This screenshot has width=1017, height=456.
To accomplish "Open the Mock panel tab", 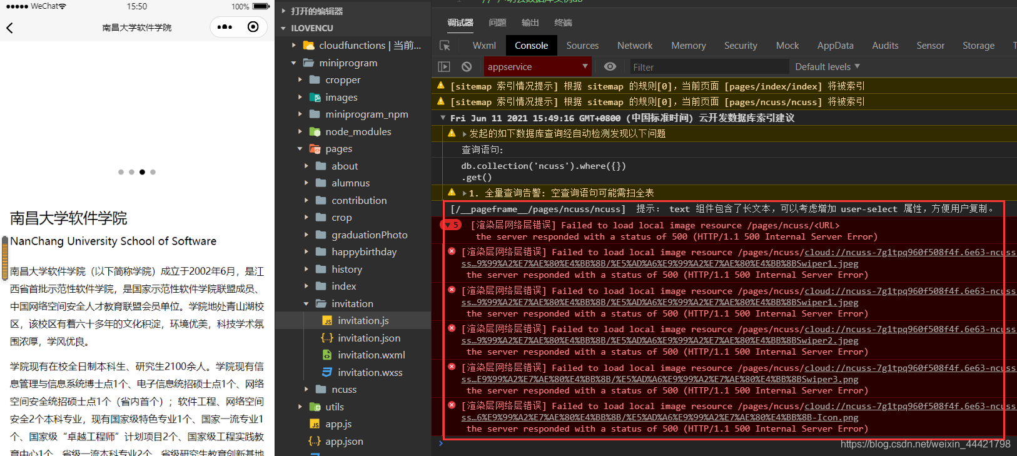I will tap(787, 46).
